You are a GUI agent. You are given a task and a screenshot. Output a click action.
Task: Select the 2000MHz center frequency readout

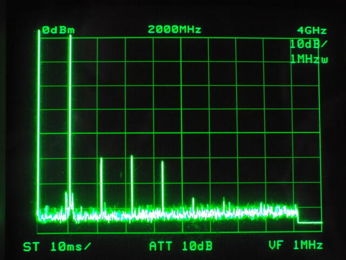174,30
